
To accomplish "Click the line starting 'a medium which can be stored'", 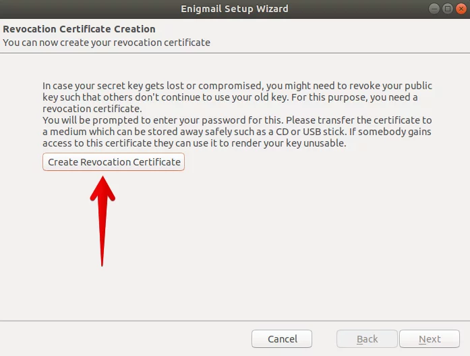I will click(x=237, y=132).
